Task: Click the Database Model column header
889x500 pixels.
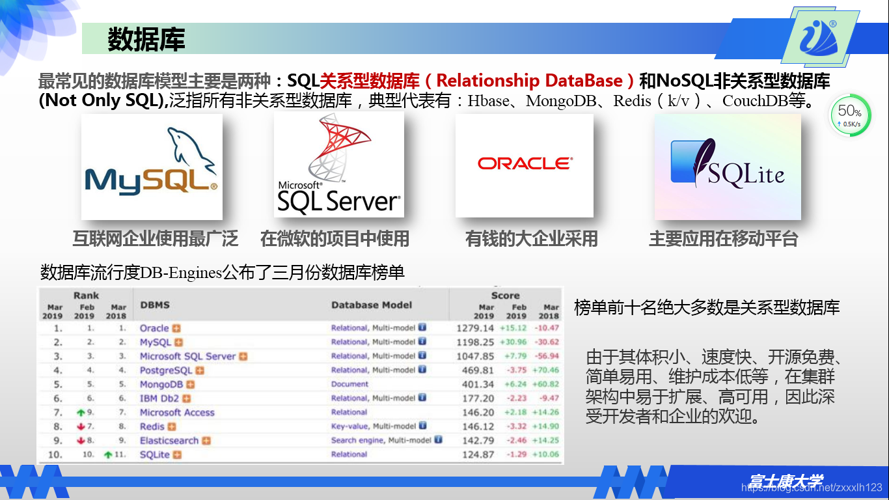Action: point(372,305)
